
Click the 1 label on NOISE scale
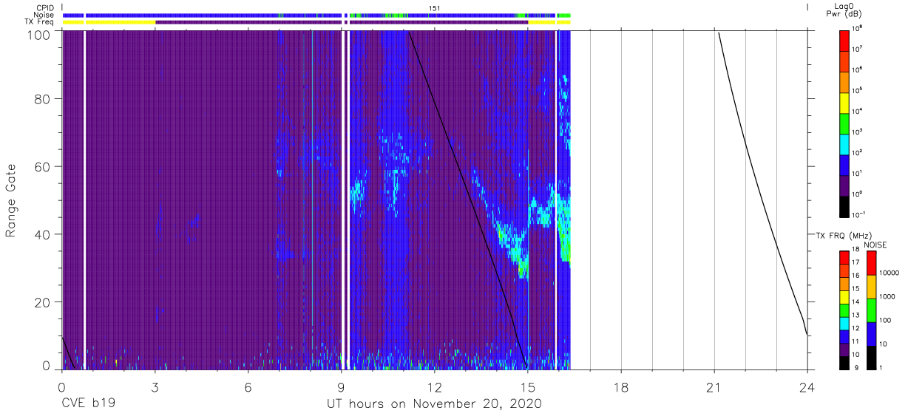(881, 367)
